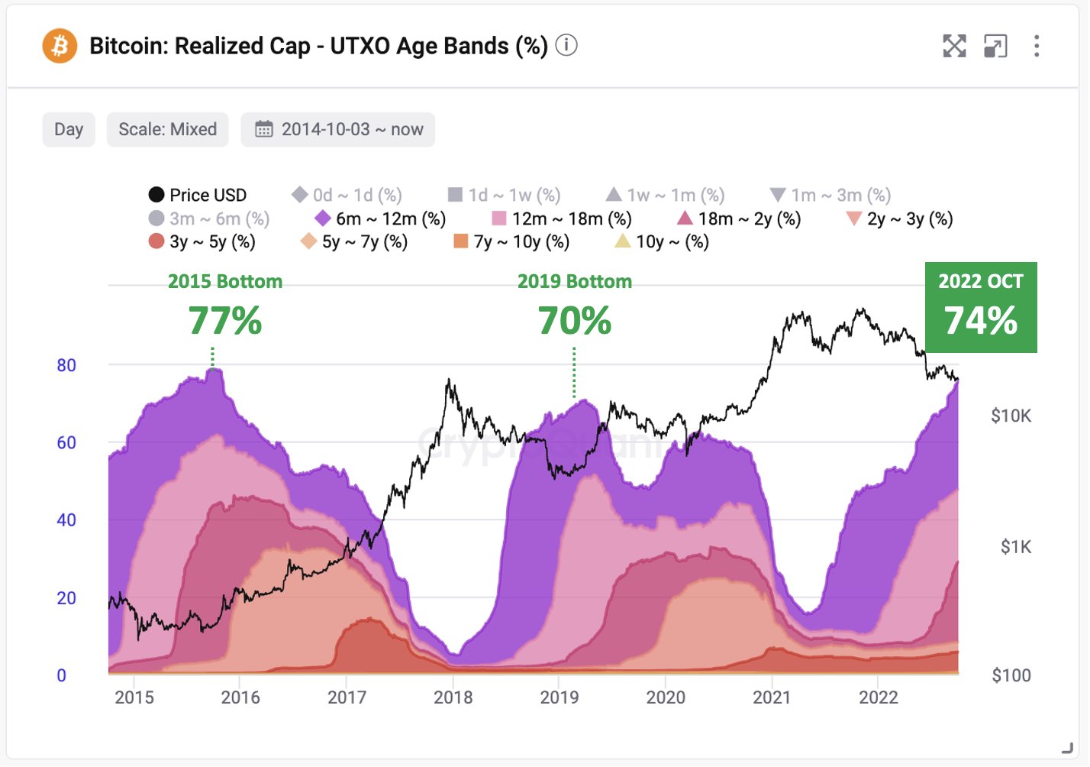The width and height of the screenshot is (1090, 767).
Task: Open the info icon beside chart title
Action: 566,46
